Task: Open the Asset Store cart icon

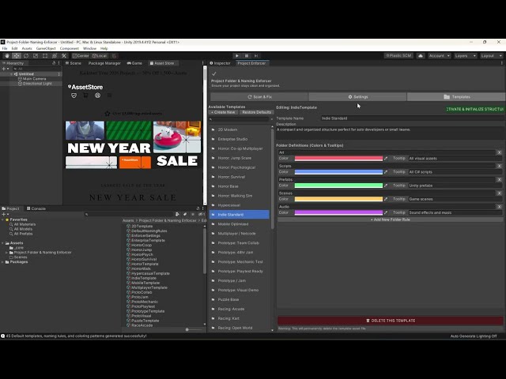Action: pyautogui.click(x=85, y=96)
